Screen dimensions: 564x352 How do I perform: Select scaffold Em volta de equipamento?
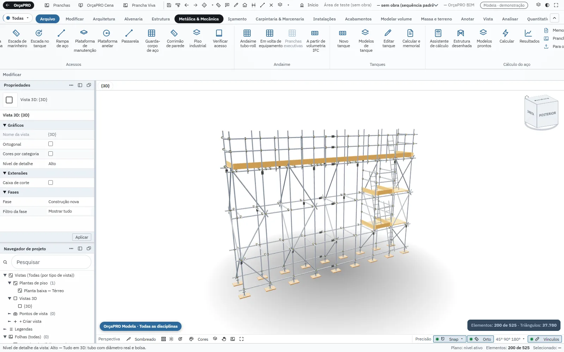270,39
